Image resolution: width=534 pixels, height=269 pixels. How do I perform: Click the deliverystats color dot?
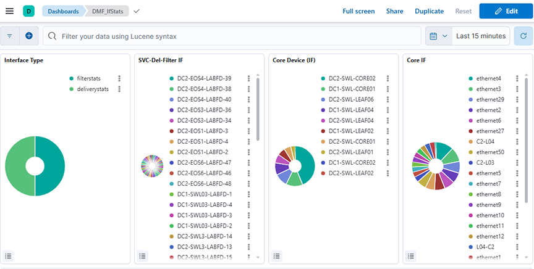point(72,89)
